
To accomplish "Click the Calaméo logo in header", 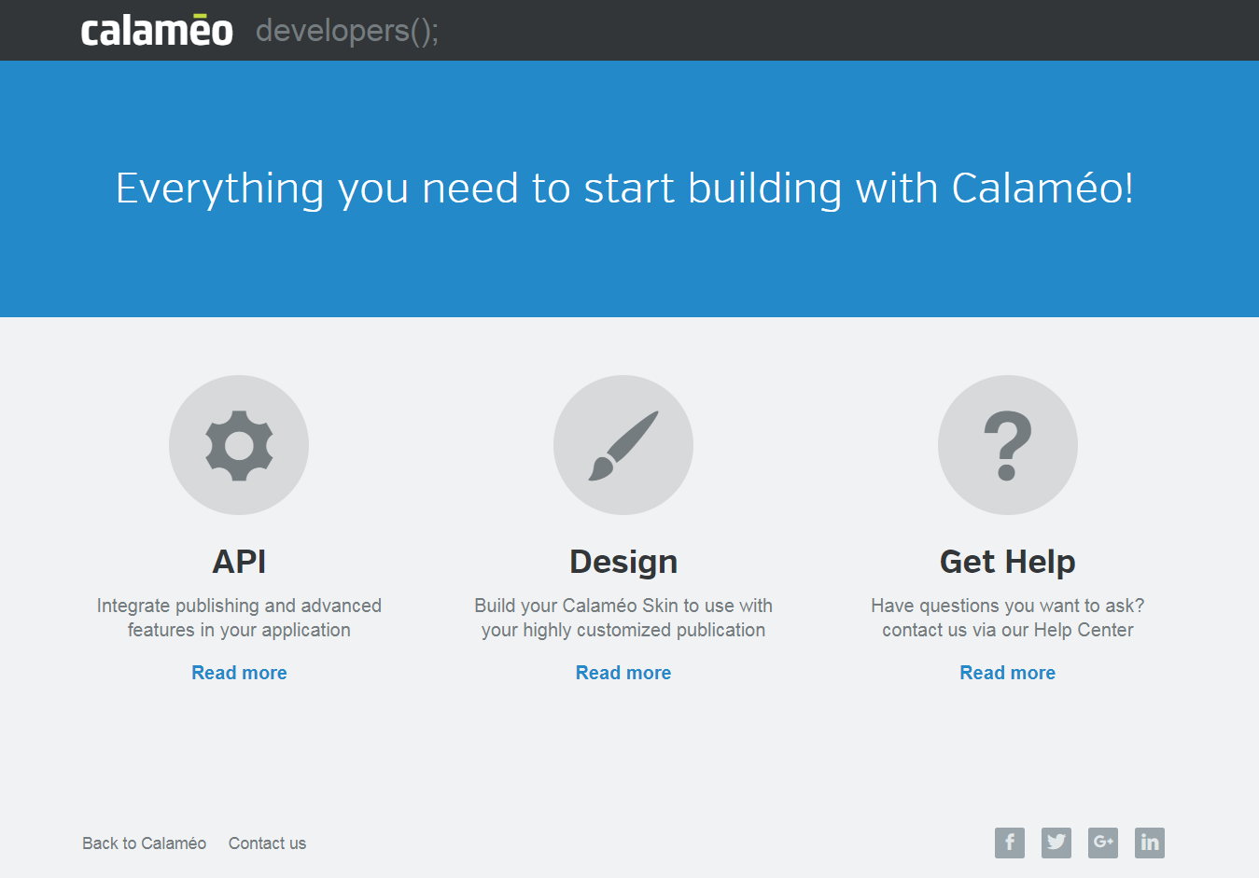I will point(157,30).
